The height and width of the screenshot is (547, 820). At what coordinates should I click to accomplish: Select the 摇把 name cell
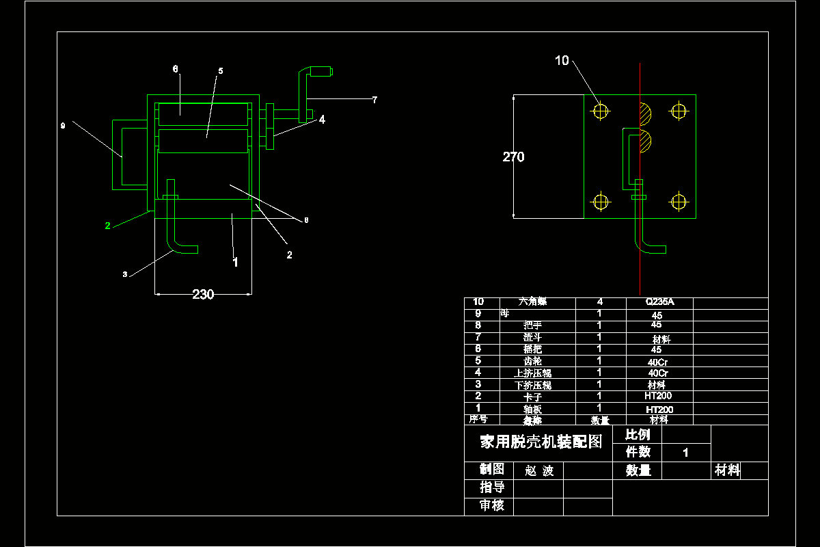pos(532,349)
